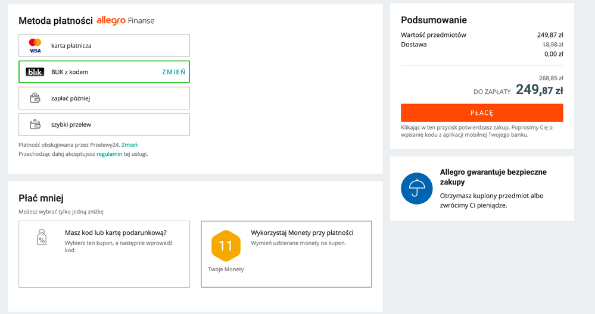Click the BLIK z kodem option label

click(x=70, y=72)
